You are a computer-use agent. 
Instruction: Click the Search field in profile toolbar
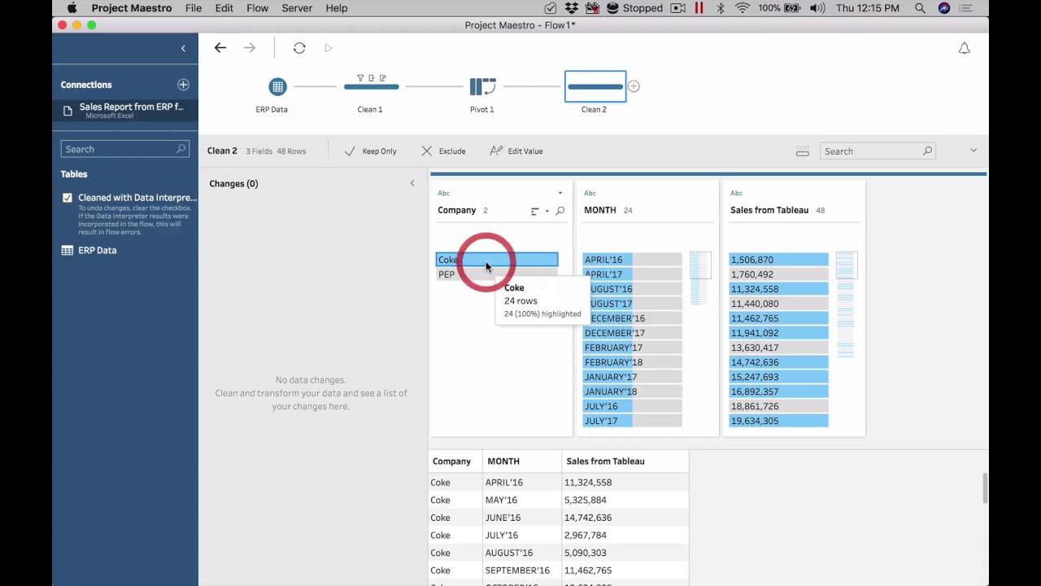tap(876, 151)
